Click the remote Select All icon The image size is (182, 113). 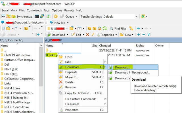point(148,34)
